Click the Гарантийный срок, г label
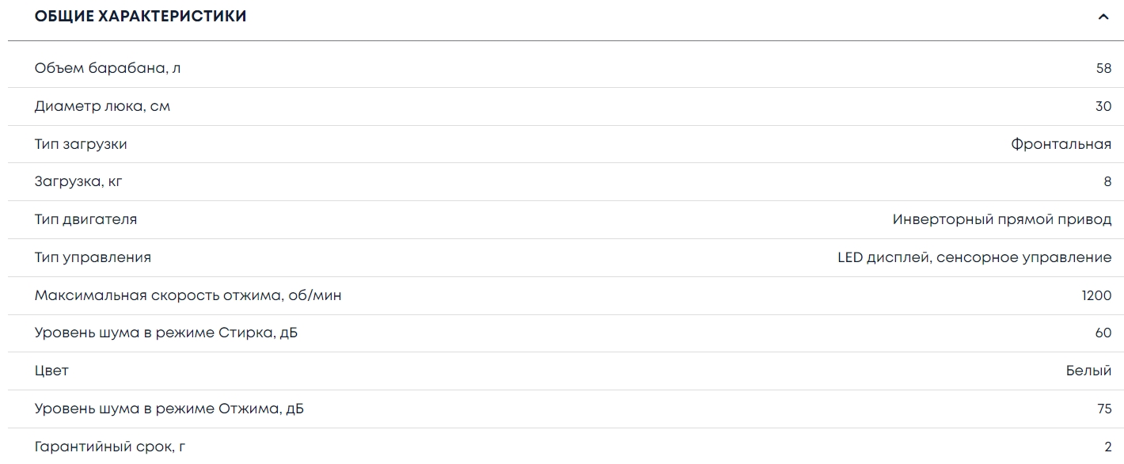 click(110, 447)
